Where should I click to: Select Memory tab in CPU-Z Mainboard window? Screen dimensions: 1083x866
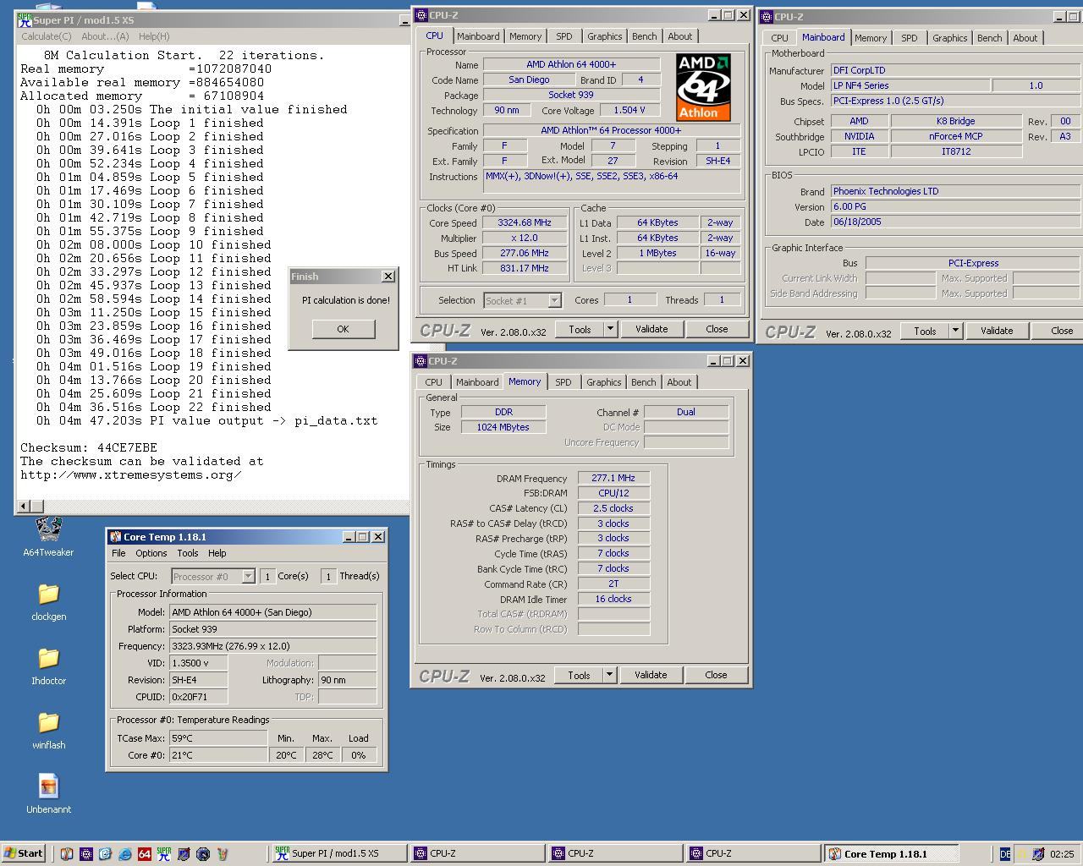click(x=871, y=38)
